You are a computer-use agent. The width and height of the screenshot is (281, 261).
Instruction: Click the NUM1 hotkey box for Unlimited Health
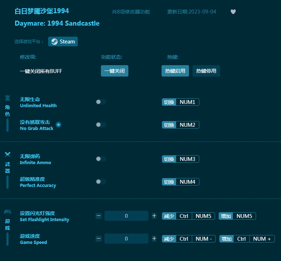[187, 102]
